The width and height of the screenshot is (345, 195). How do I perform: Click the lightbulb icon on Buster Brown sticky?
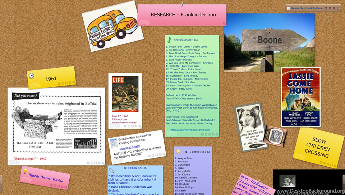click(25, 171)
